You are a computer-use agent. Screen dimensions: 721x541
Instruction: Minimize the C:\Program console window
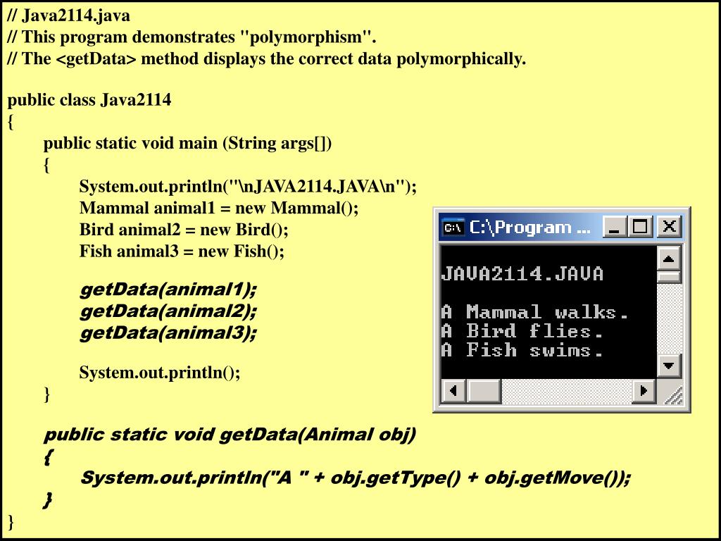pyautogui.click(x=614, y=227)
